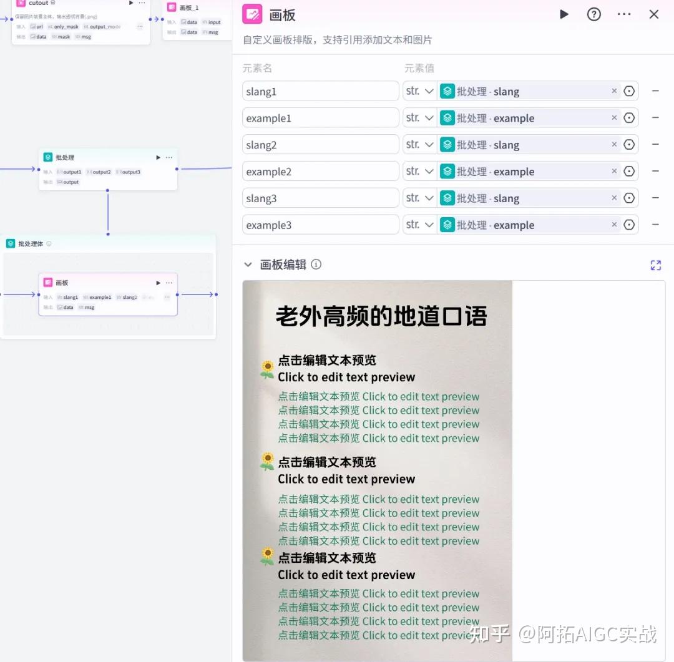Viewport: 674px width, 662px height.
Task: Open variable picker for slang2 row
Action: [x=629, y=145]
